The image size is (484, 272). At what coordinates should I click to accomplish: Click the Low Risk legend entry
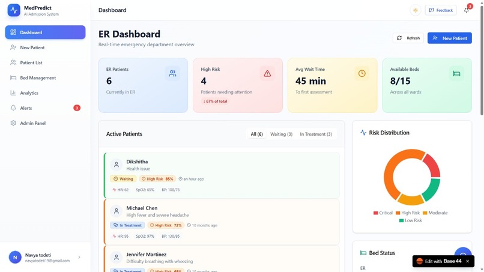(x=411, y=220)
